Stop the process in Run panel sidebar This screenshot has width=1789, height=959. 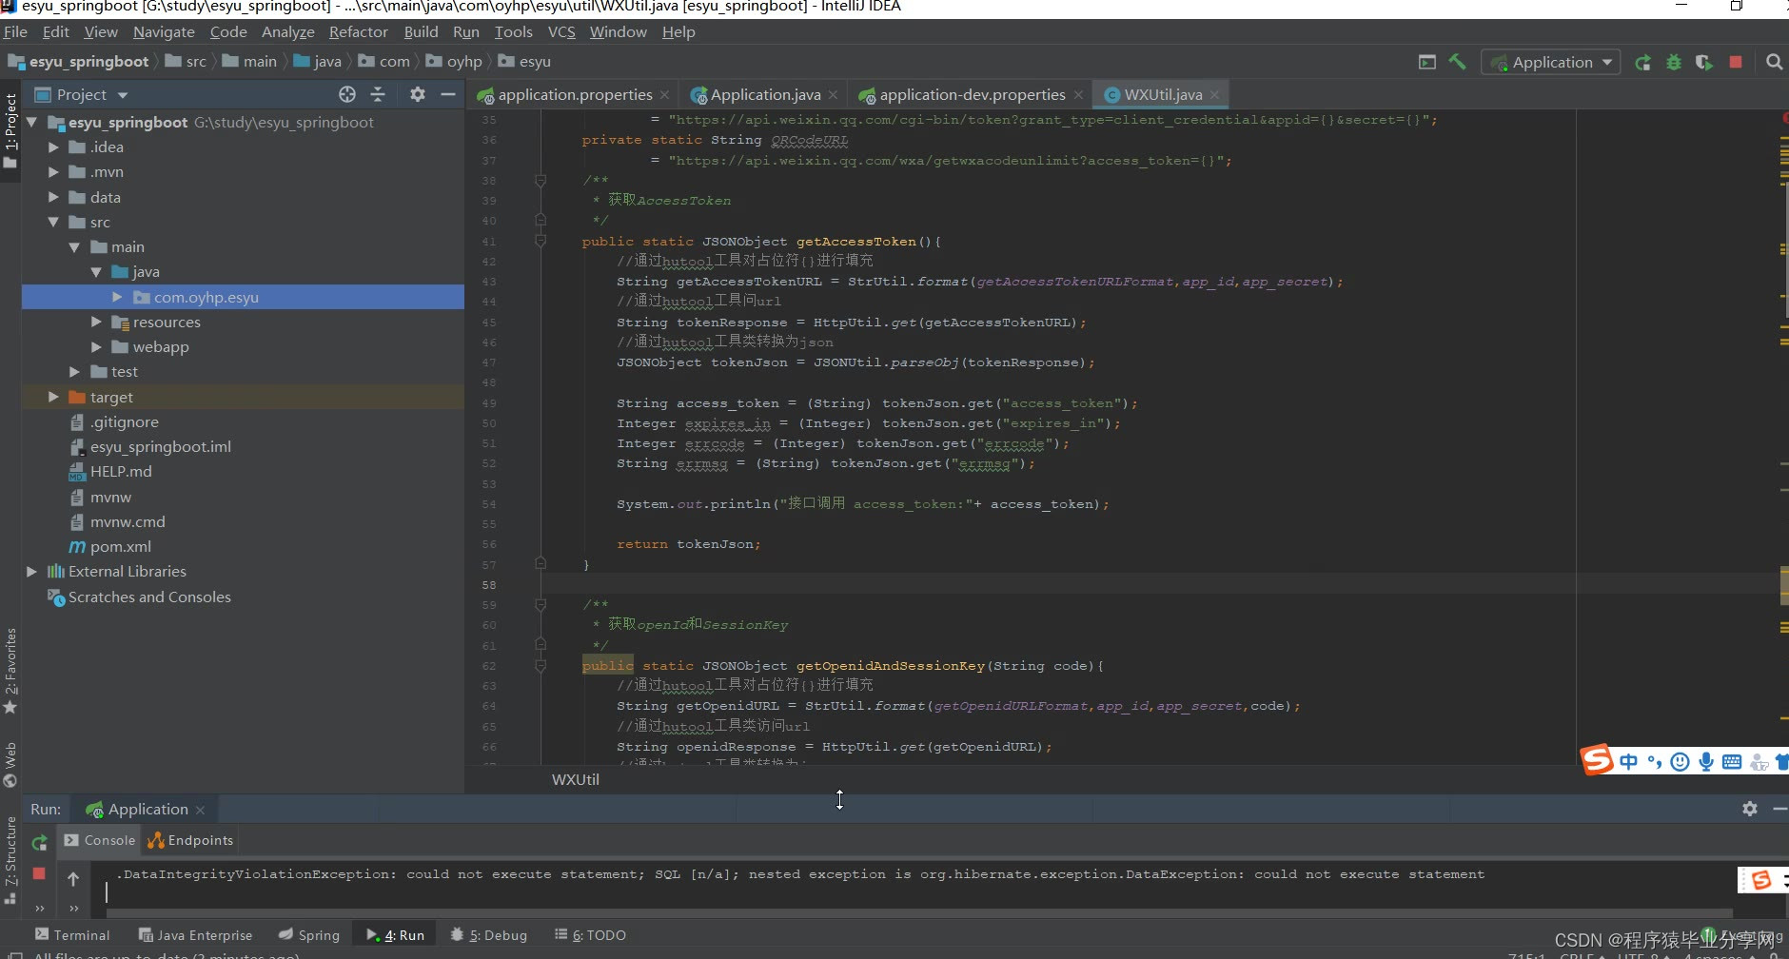39,873
